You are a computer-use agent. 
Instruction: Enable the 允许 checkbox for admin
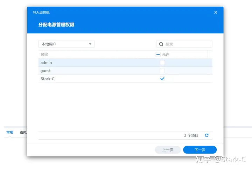pos(162,63)
